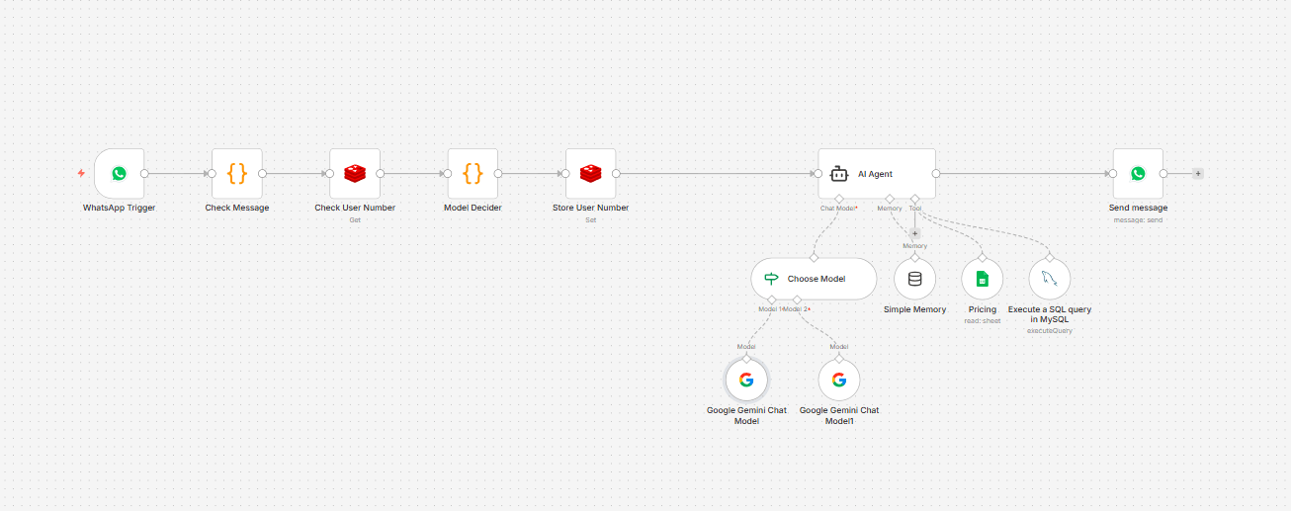Open the Model Decider code node
Viewport: 1291px width, 511px height.
click(x=473, y=174)
